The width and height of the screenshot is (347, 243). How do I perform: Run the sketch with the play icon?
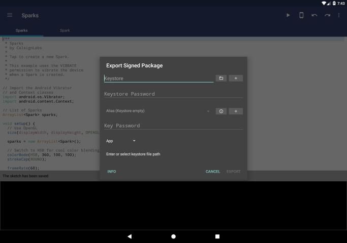pyautogui.click(x=288, y=15)
